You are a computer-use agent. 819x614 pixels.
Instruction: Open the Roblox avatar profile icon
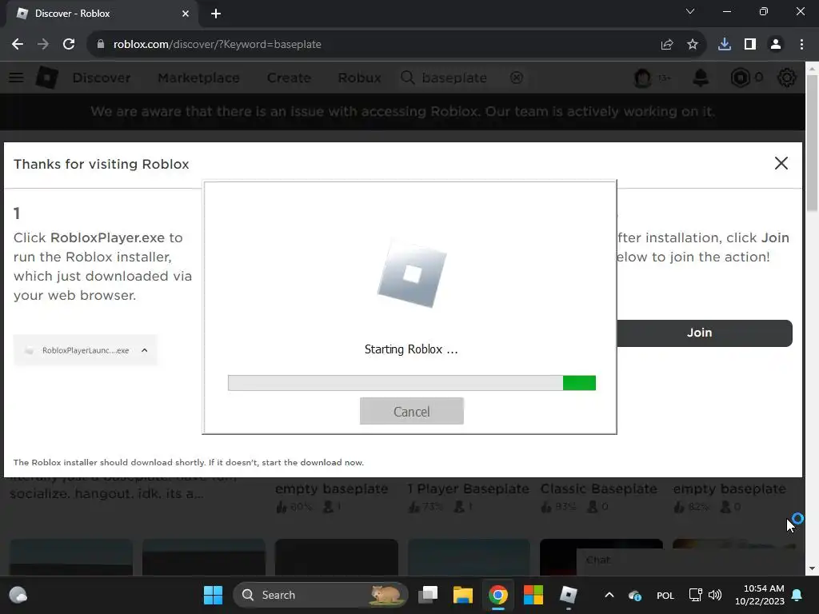[x=642, y=78]
